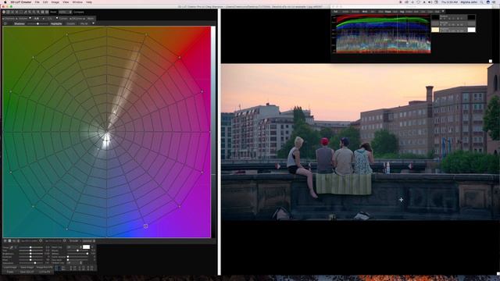The image size is (500, 281).
Task: Click the Tint slider handle
Action: tap(30, 251)
